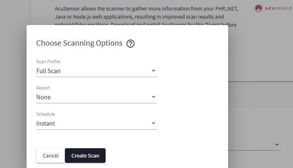
Task: Open the Schedule selector showing Instant
Action: (96, 124)
